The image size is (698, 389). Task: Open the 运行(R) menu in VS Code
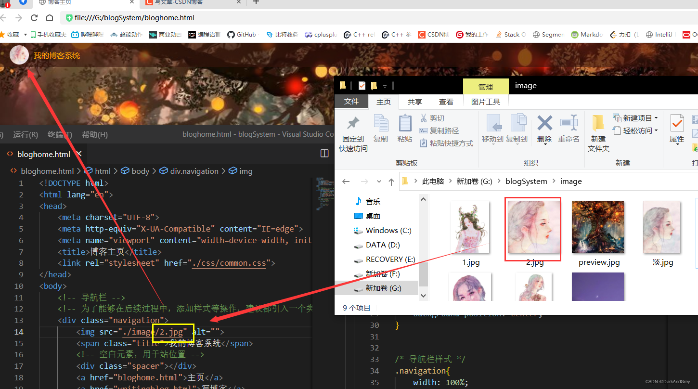[26, 134]
